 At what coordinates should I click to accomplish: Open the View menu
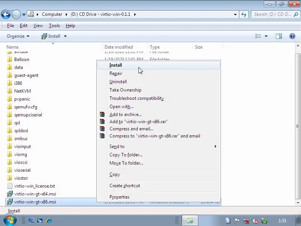[x=38, y=26]
